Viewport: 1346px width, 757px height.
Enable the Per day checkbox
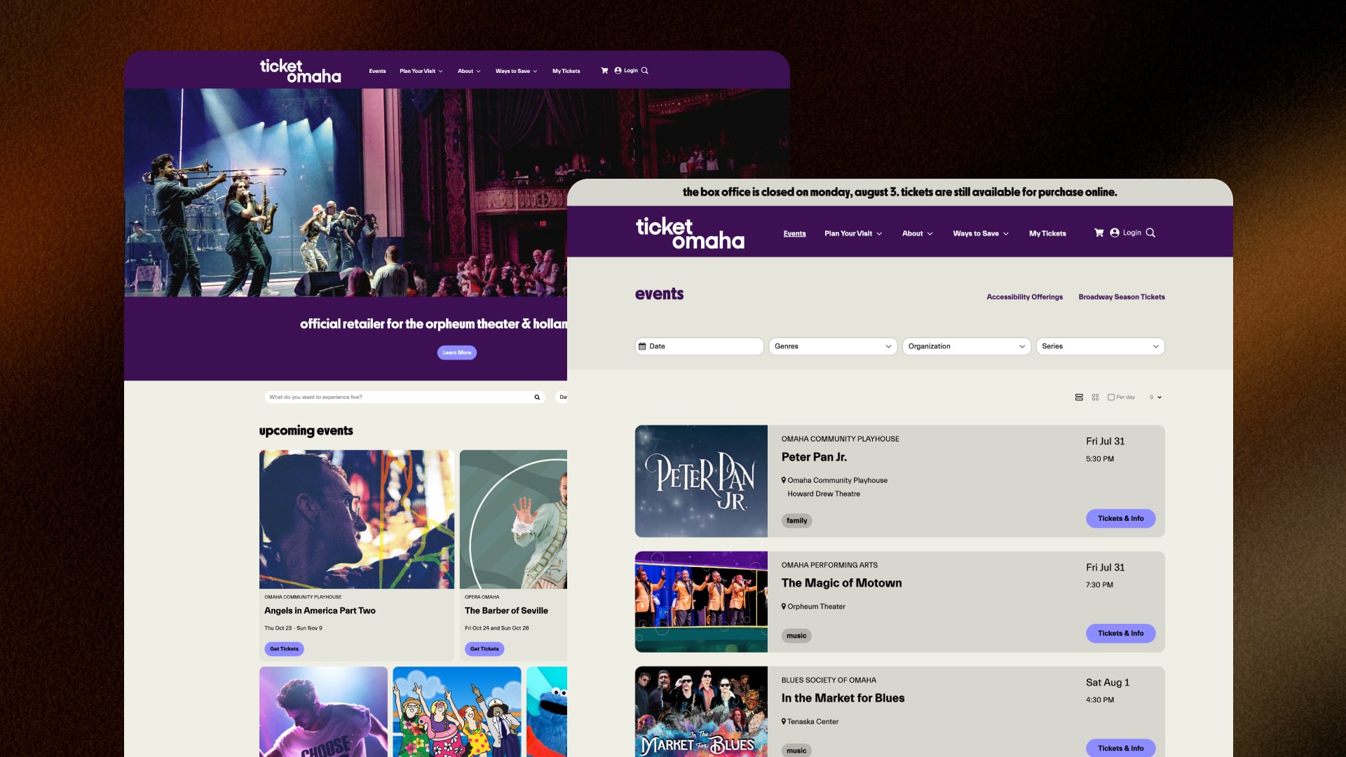(x=1111, y=397)
